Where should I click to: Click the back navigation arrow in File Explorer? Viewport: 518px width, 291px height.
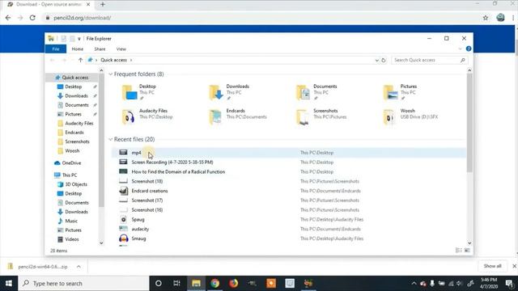point(52,60)
